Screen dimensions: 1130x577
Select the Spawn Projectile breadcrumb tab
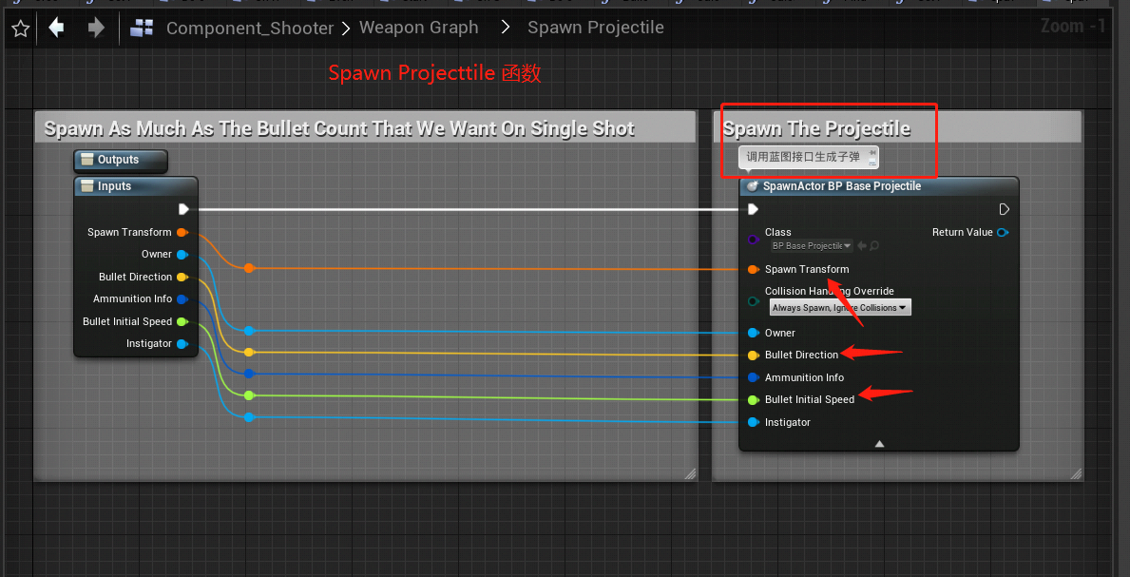click(x=596, y=28)
